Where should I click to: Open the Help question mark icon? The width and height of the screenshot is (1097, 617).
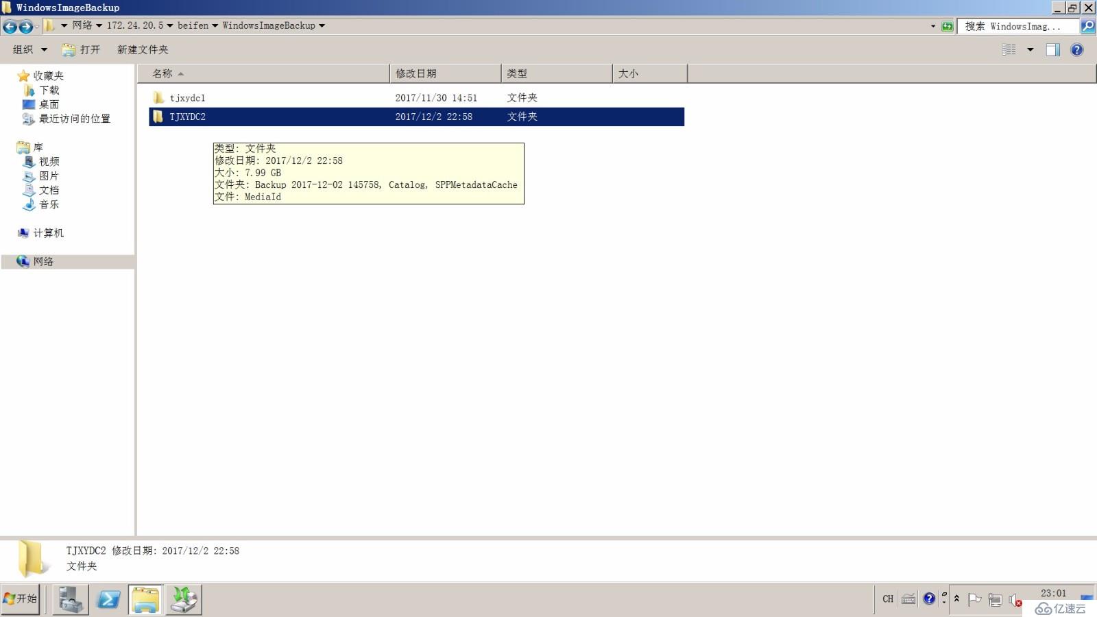pyautogui.click(x=1076, y=49)
